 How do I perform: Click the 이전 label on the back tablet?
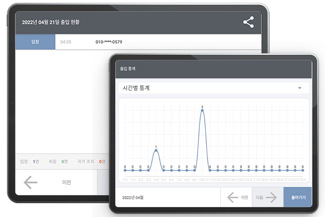(x=67, y=182)
